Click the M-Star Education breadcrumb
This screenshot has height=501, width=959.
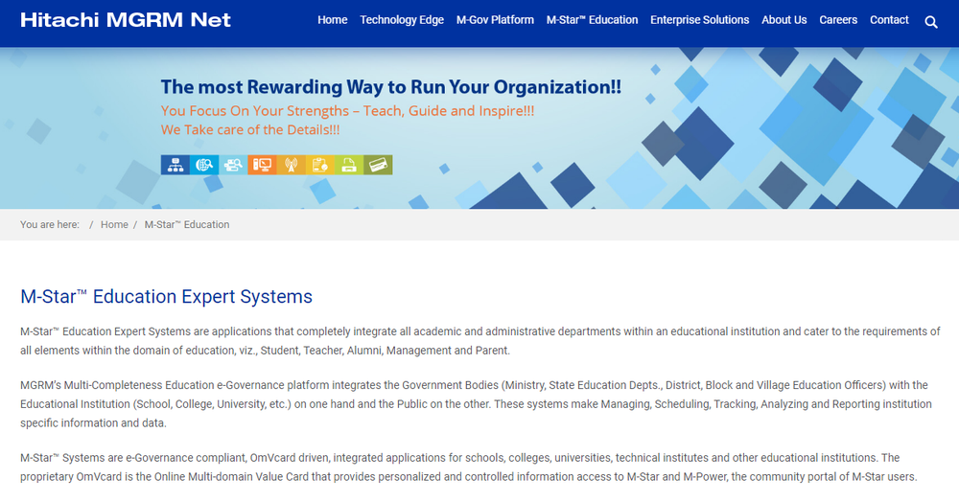187,225
